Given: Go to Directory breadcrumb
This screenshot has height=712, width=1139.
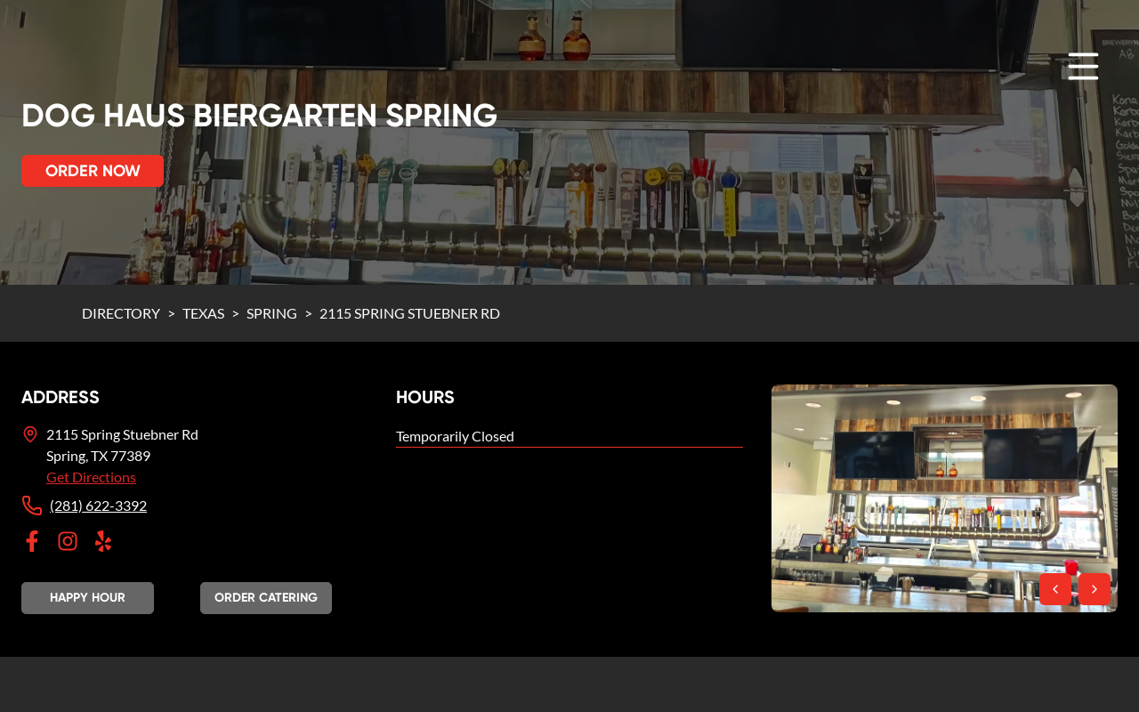Looking at the screenshot, I should point(121,313).
